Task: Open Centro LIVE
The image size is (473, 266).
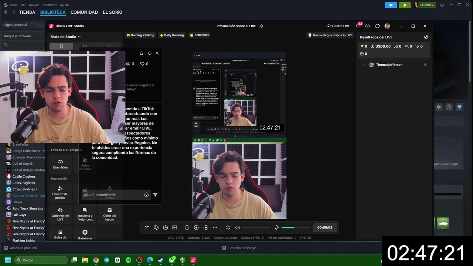Action: tap(338, 26)
